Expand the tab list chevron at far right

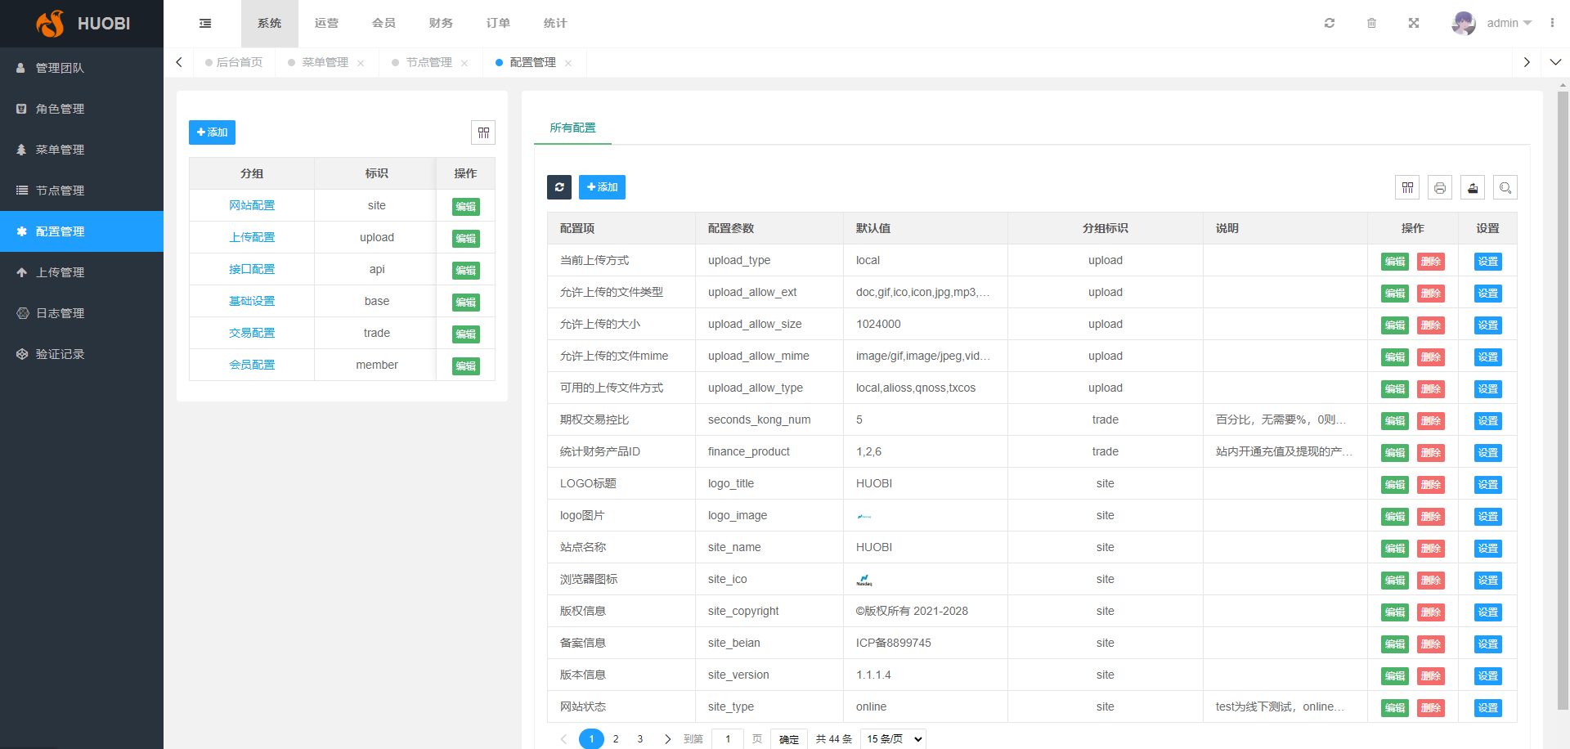[1555, 62]
